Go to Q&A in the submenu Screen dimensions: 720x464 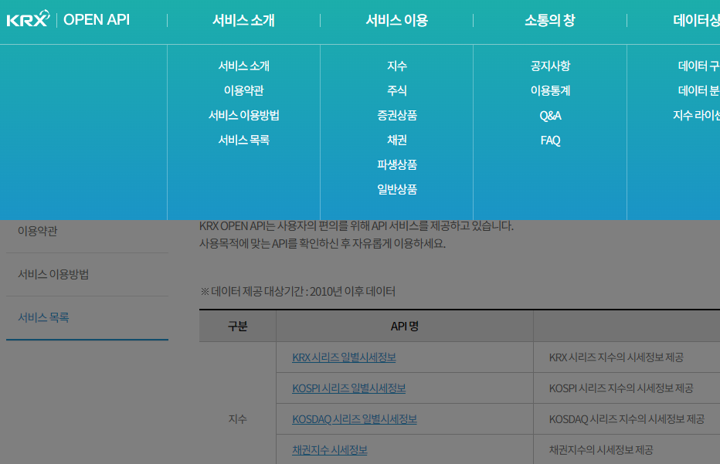click(550, 116)
